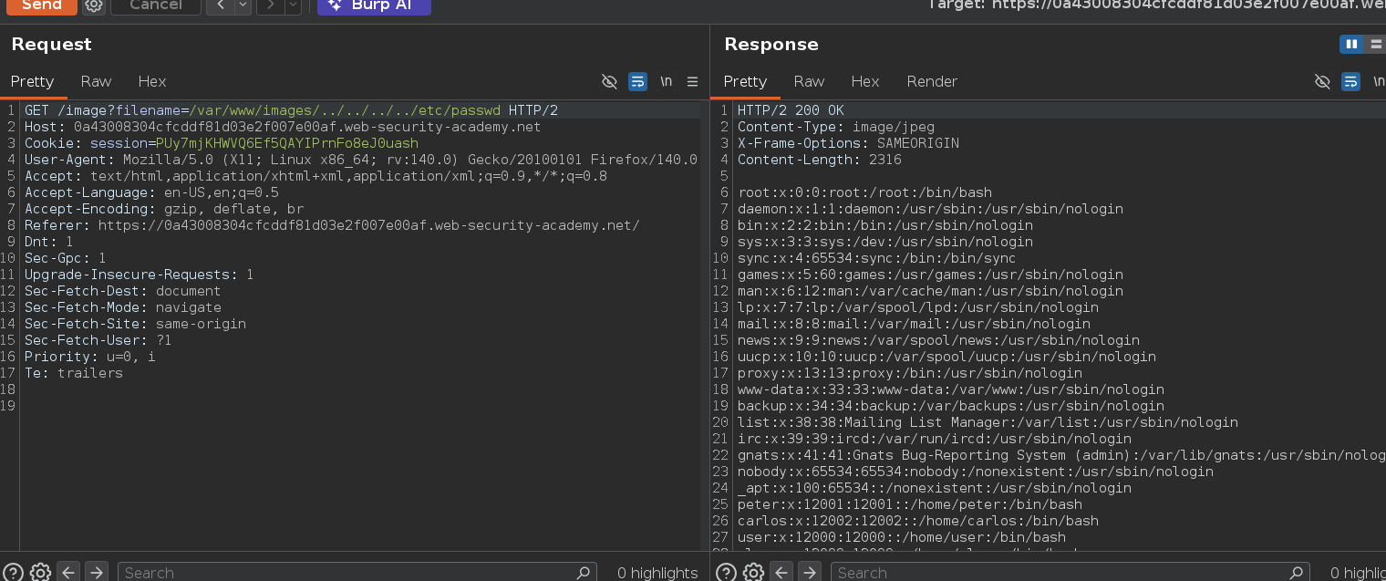1386x581 pixels.
Task: Go to previous request in history
Action: tap(220, 5)
